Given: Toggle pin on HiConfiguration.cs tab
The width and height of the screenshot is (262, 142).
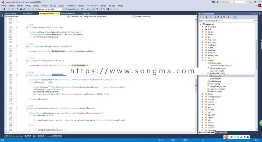Looking at the screenshot, I should pos(56,14).
